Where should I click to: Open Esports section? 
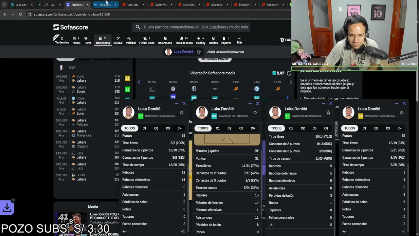[x=226, y=40]
